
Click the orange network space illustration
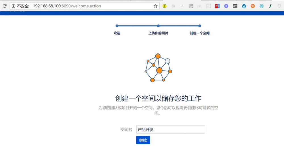click(x=158, y=68)
